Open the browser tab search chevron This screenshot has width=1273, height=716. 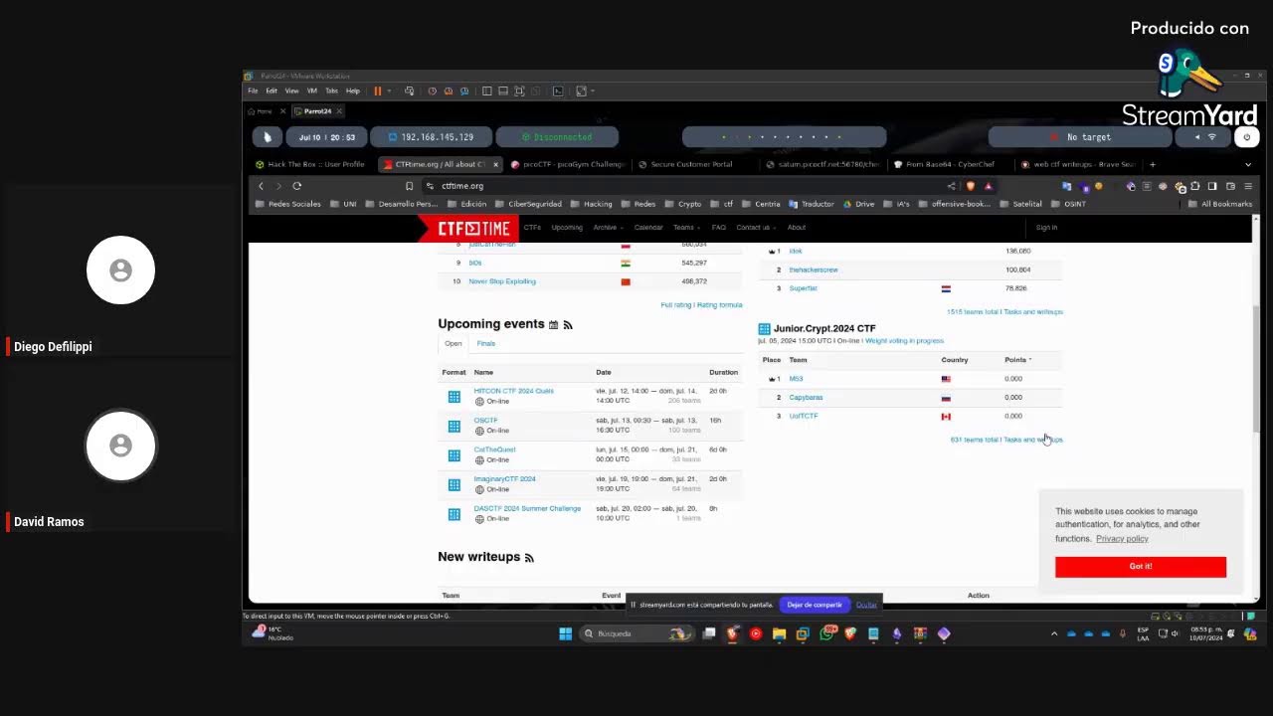[1248, 164]
